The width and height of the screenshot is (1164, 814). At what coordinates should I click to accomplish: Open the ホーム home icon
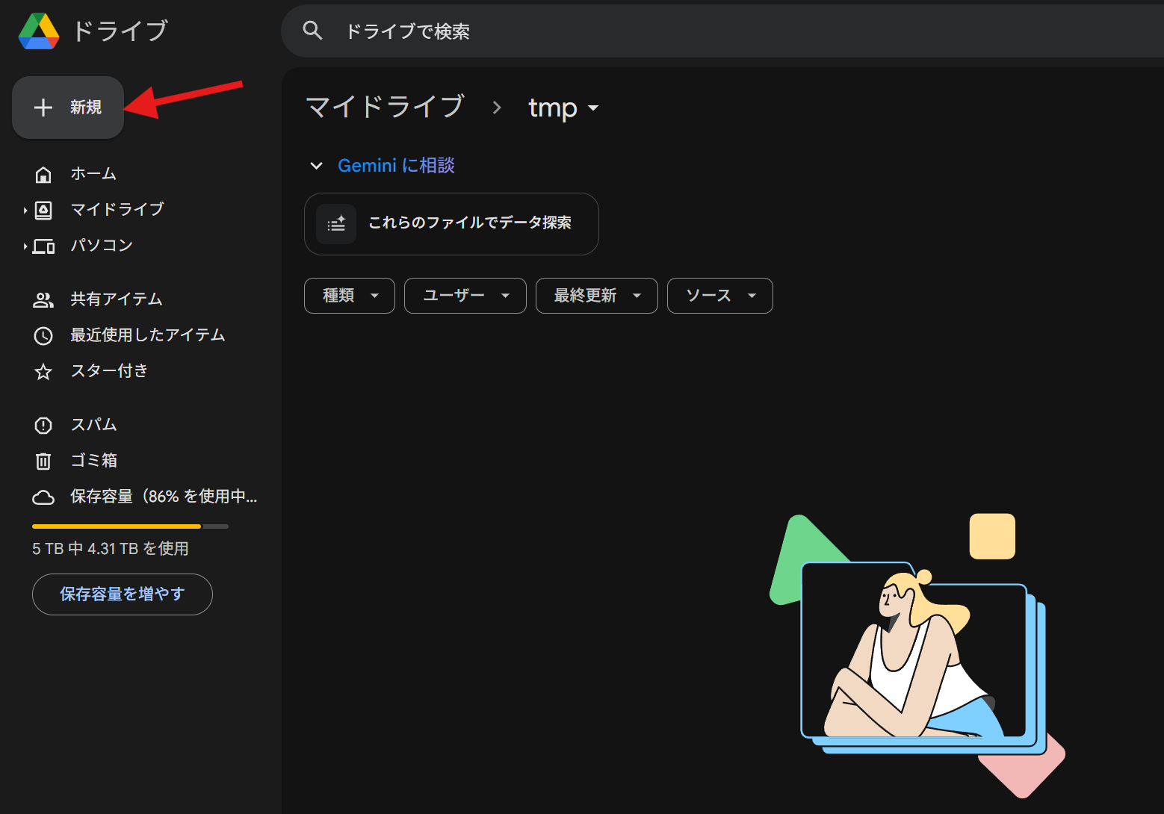pyautogui.click(x=43, y=174)
